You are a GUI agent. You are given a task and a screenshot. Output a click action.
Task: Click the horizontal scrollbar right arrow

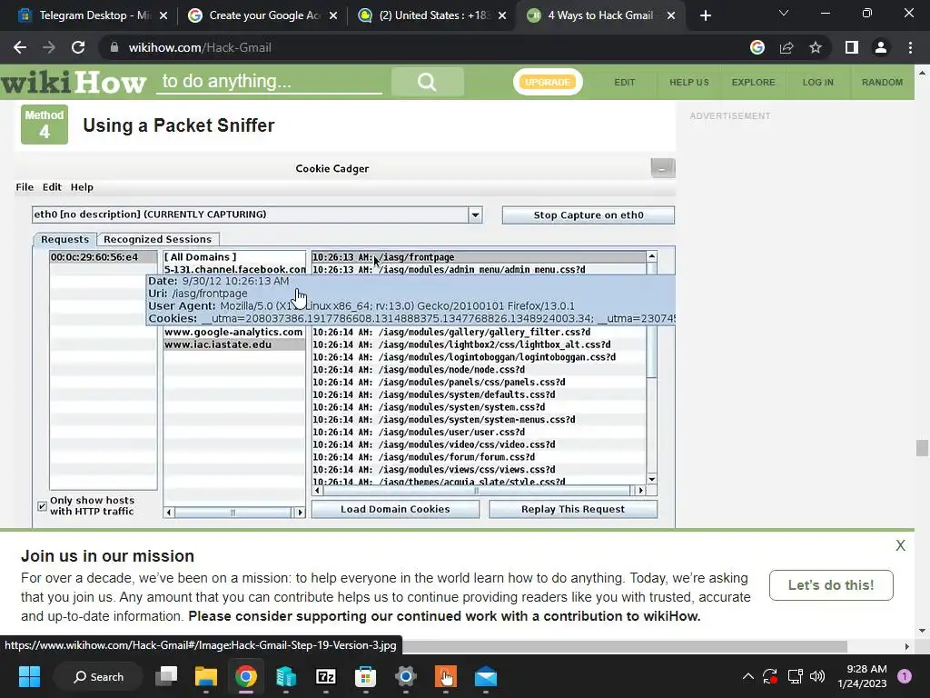pos(907,646)
